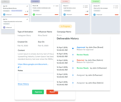Screen dimensions: 121x102
Task: Click the attachment icon on the Marketing Material Review card
Action: tap(28, 11)
